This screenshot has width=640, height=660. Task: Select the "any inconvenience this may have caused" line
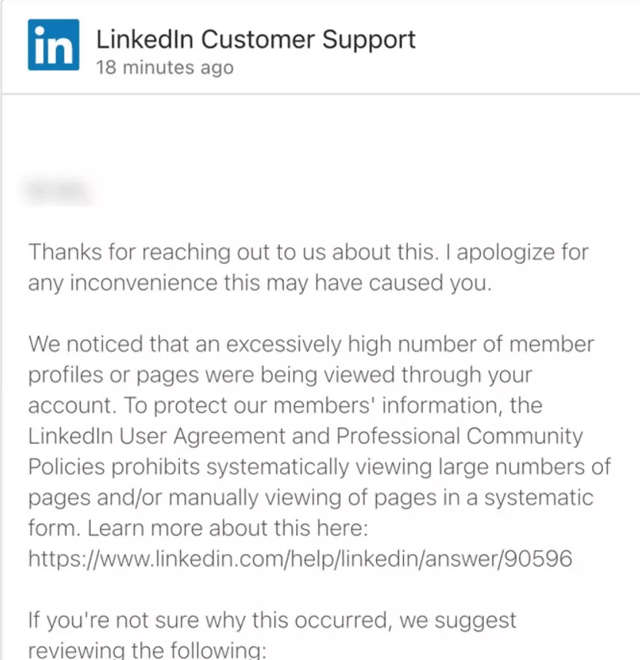click(258, 283)
